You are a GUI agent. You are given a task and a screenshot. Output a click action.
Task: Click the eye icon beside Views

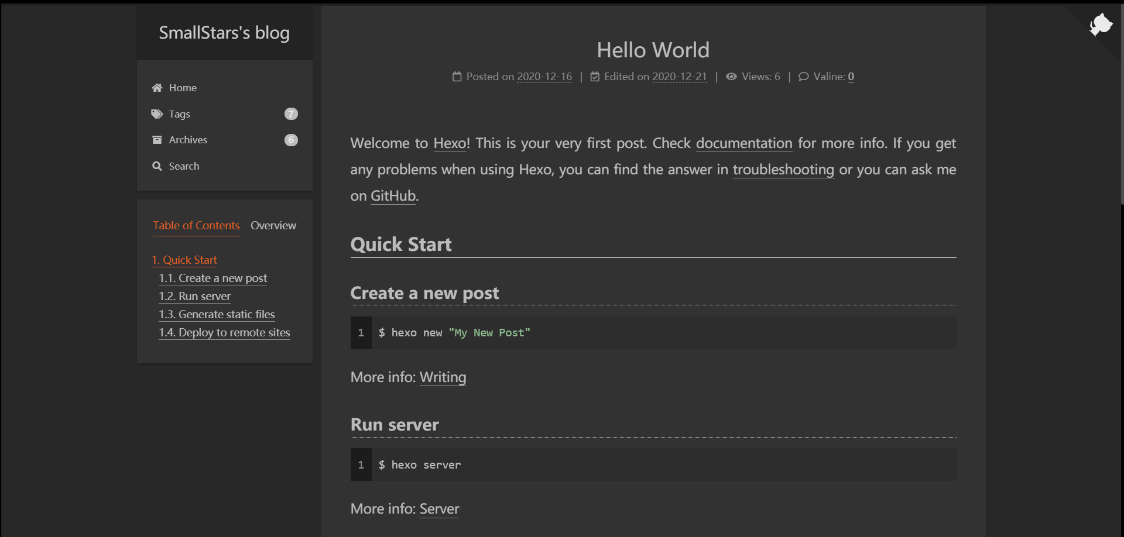731,77
